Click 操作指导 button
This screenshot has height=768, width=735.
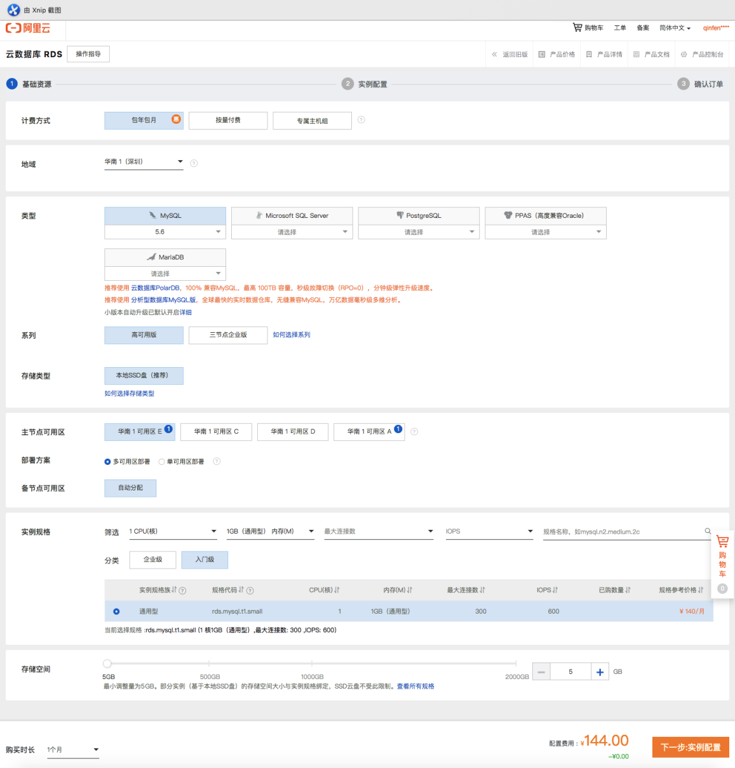(x=88, y=54)
